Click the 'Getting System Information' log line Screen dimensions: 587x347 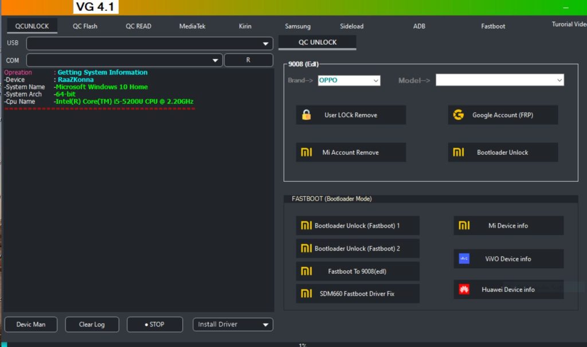[102, 72]
